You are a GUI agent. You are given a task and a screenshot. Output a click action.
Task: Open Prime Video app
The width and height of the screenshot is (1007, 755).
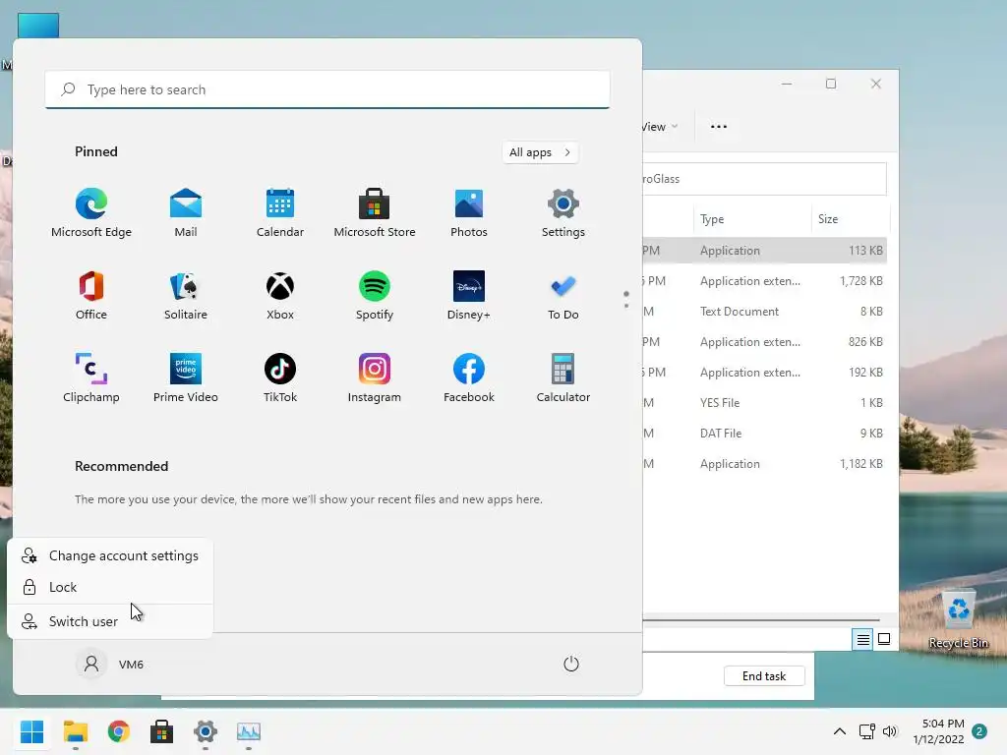pyautogui.click(x=186, y=378)
